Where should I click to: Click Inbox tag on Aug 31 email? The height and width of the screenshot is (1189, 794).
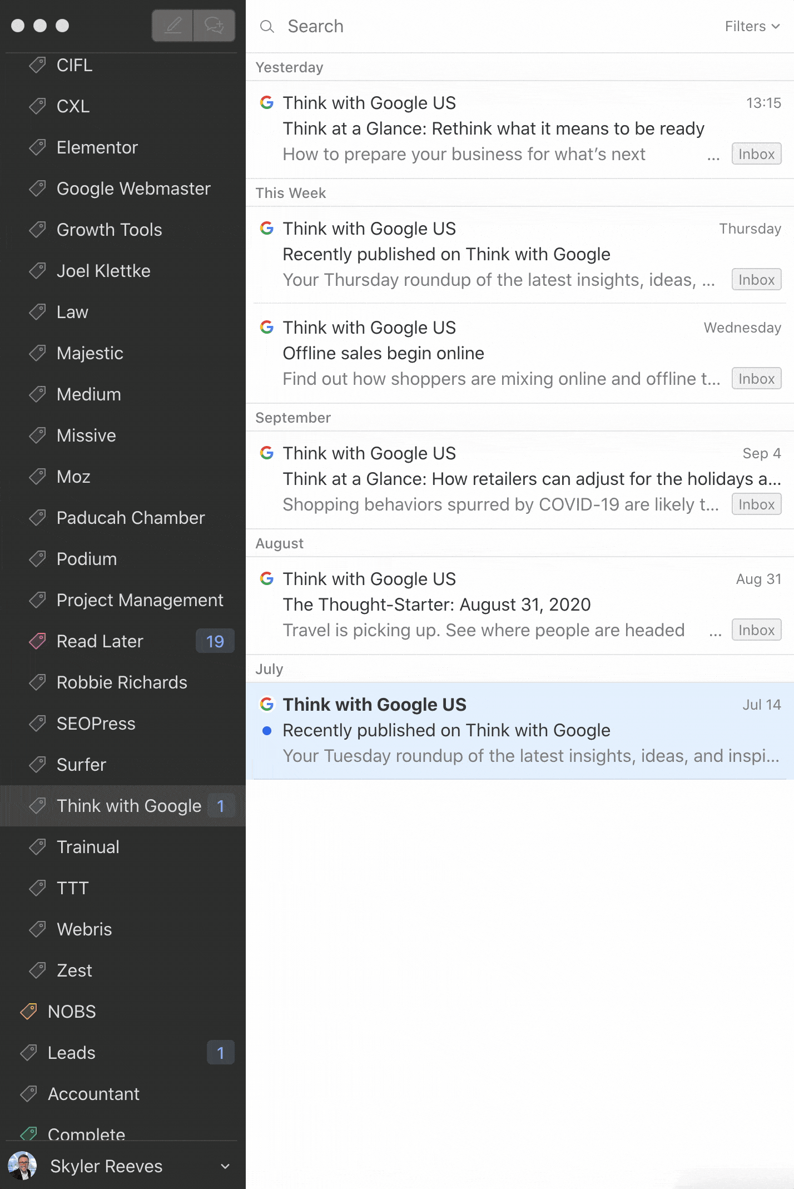(x=756, y=630)
